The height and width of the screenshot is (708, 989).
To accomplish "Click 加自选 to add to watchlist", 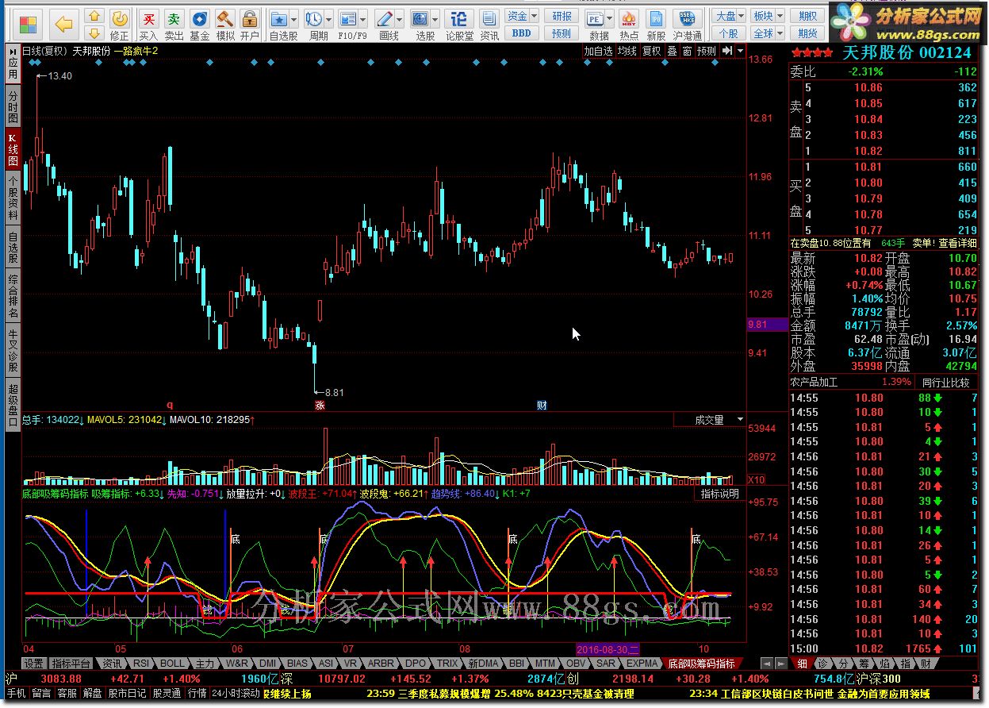I will [599, 51].
